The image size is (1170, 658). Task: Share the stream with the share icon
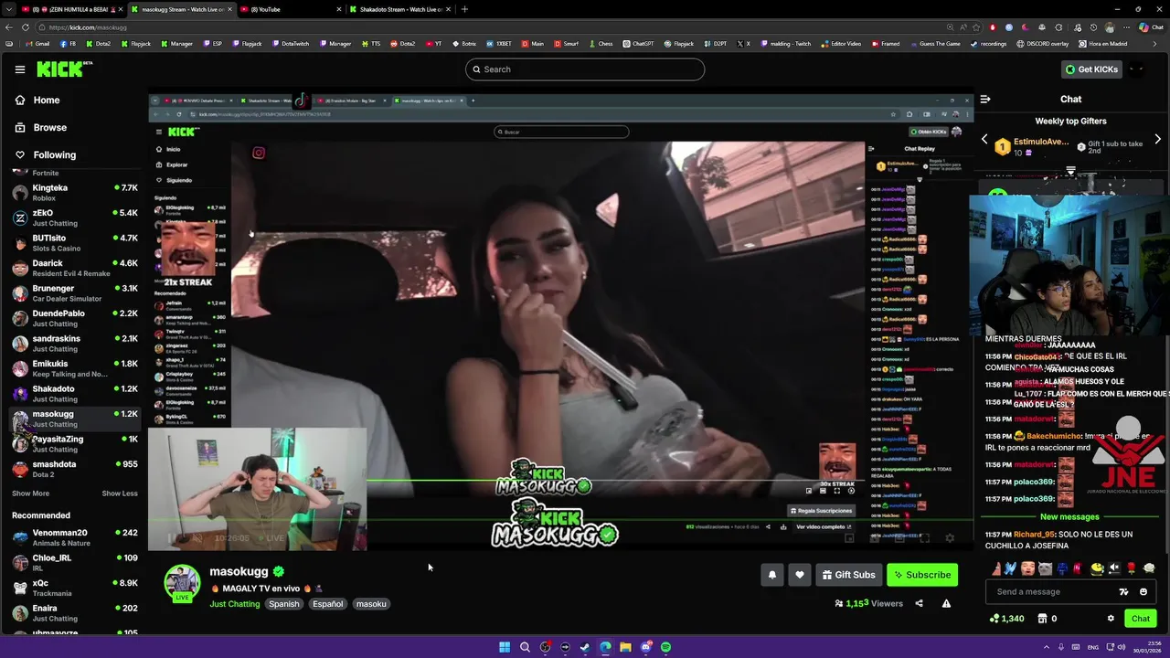919,603
